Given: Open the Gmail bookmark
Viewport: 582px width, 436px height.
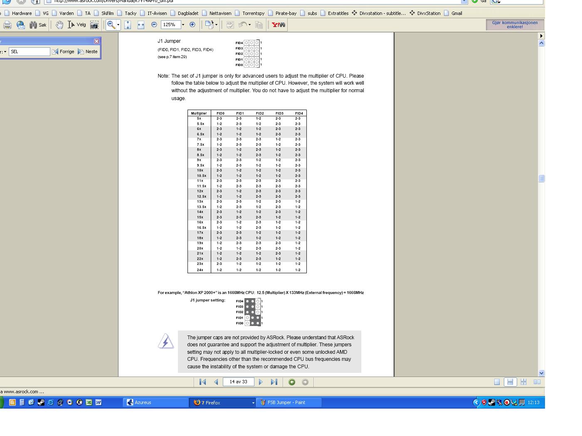Looking at the screenshot, I should click(453, 13).
